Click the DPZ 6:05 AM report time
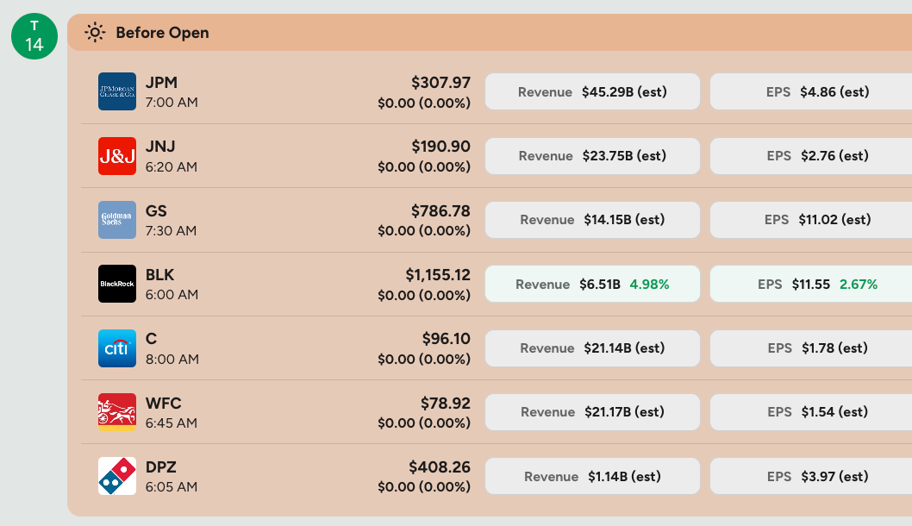The image size is (912, 526). [x=172, y=487]
